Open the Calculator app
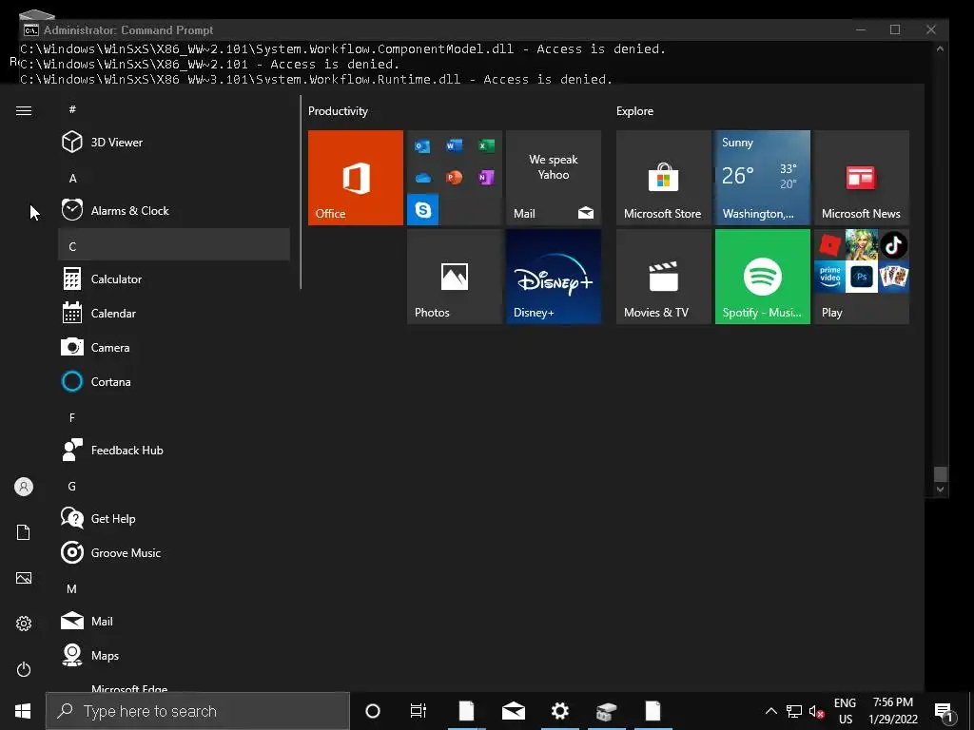 [x=174, y=279]
